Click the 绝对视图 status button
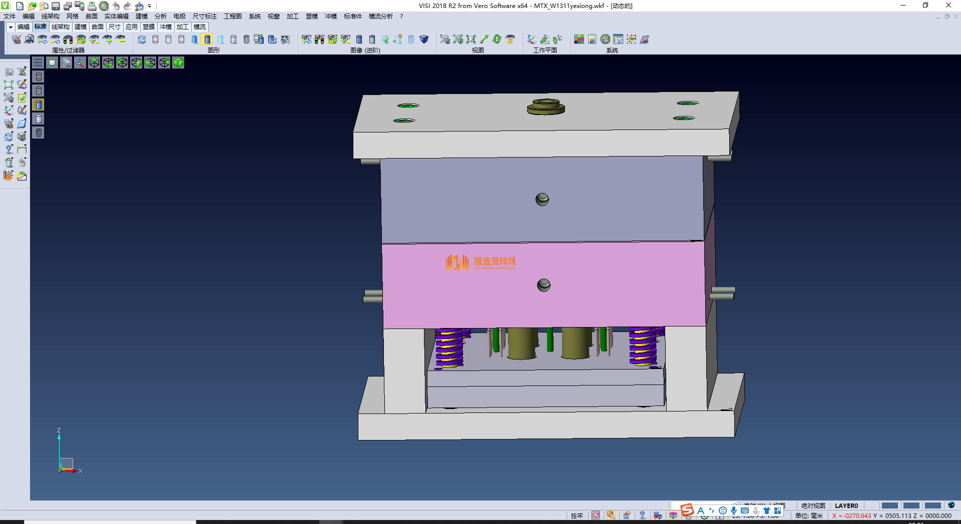Viewport: 961px width, 524px height. tap(813, 505)
